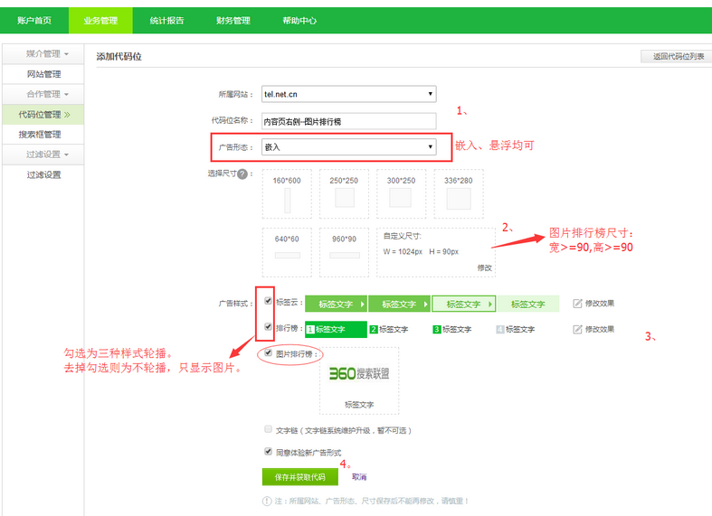Open the 广告形态 dropdown
The image size is (712, 516).
tap(348, 147)
